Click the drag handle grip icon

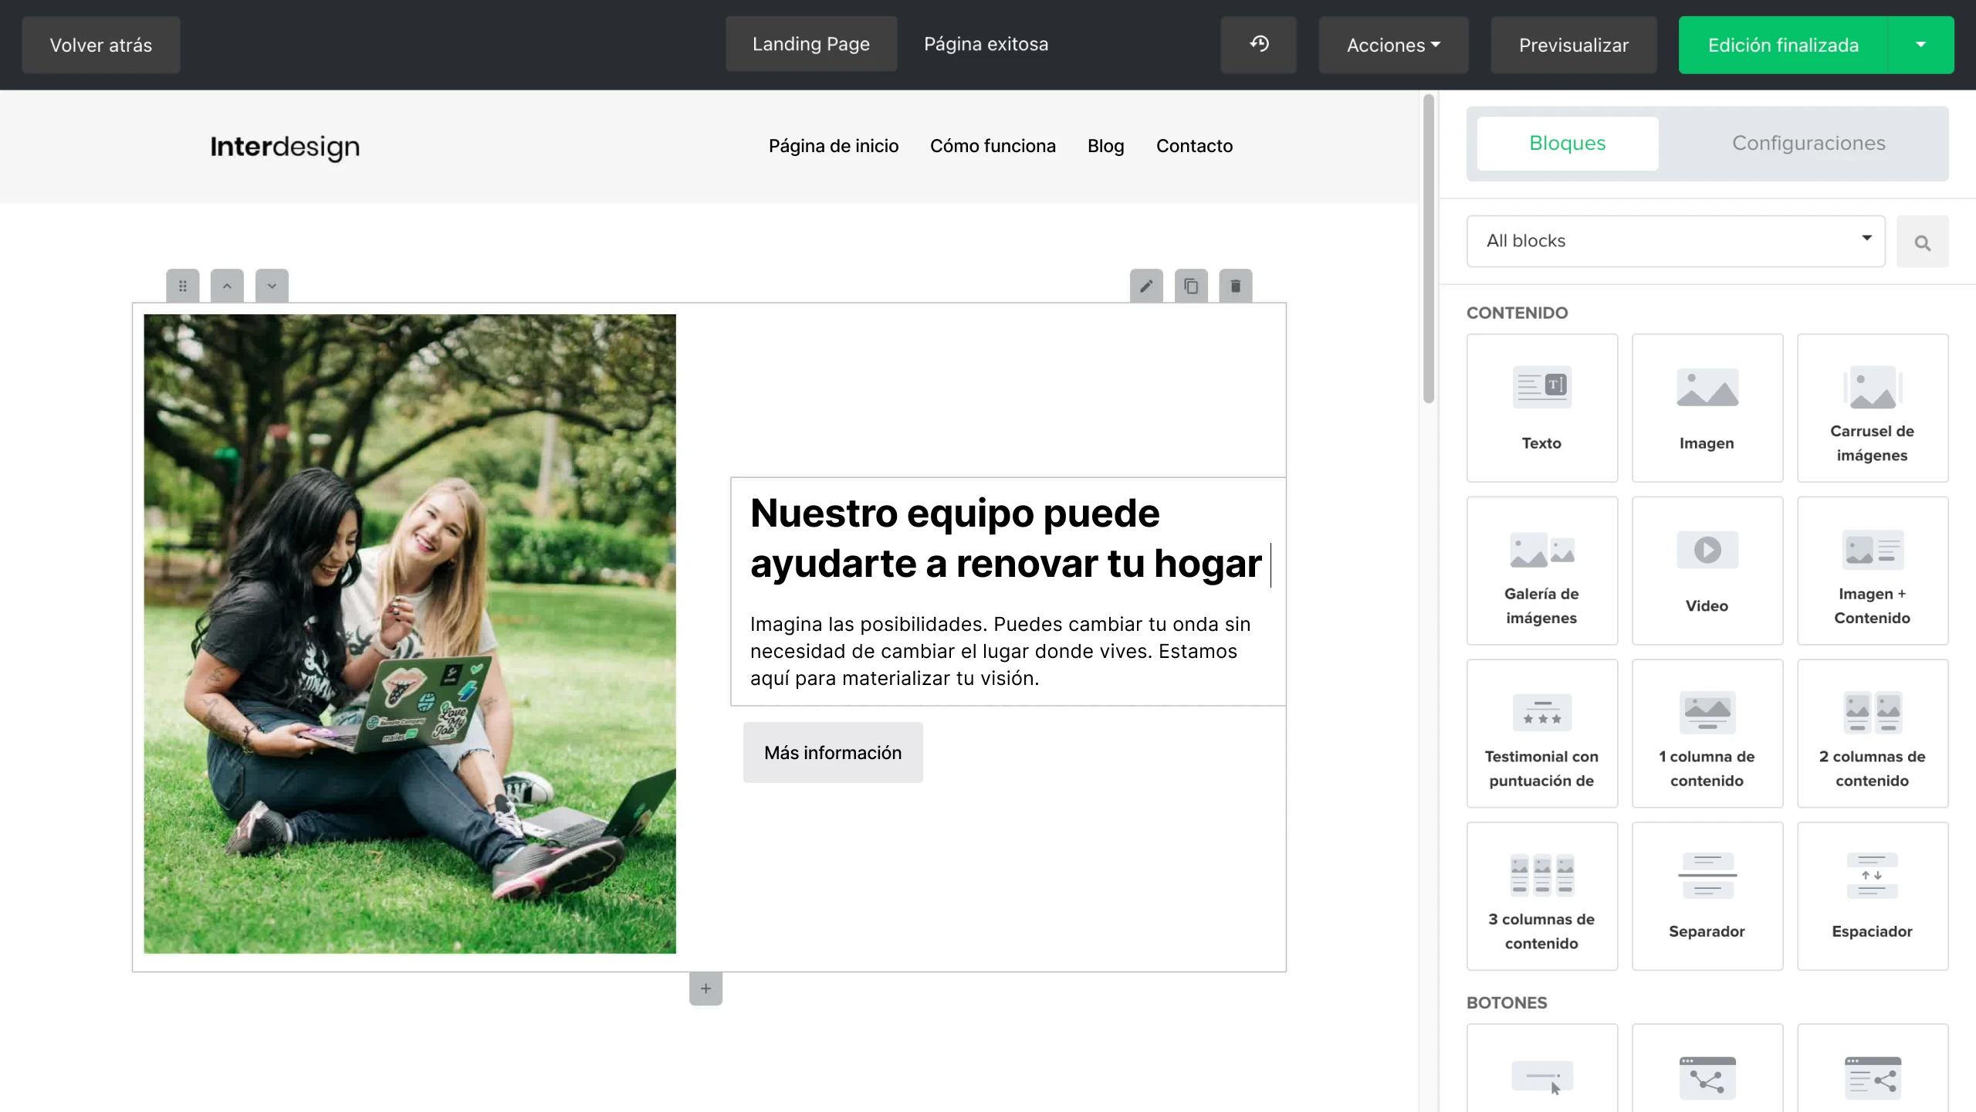pos(183,286)
